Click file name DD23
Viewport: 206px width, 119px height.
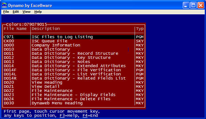pyautogui.click(x=9, y=95)
